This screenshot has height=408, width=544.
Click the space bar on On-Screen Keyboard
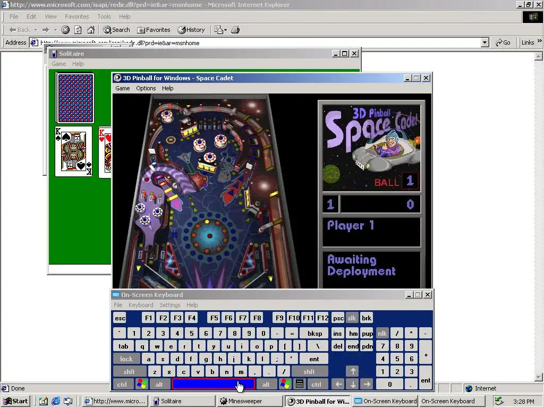tap(214, 385)
